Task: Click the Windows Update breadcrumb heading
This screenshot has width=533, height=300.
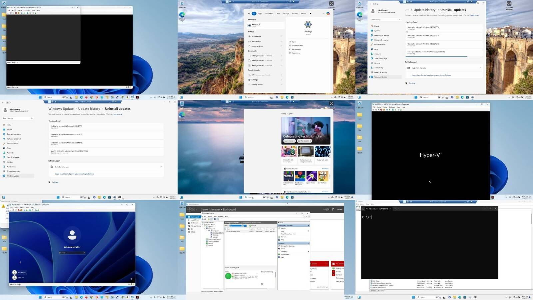Action: tap(61, 109)
